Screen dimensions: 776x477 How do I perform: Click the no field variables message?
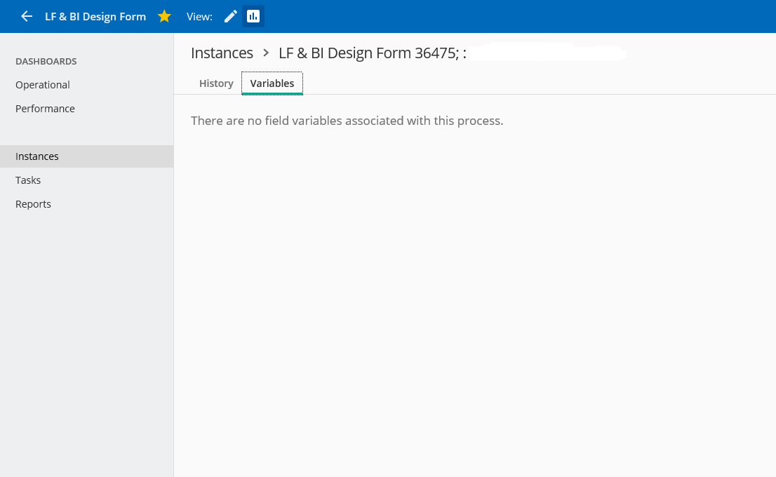[347, 121]
